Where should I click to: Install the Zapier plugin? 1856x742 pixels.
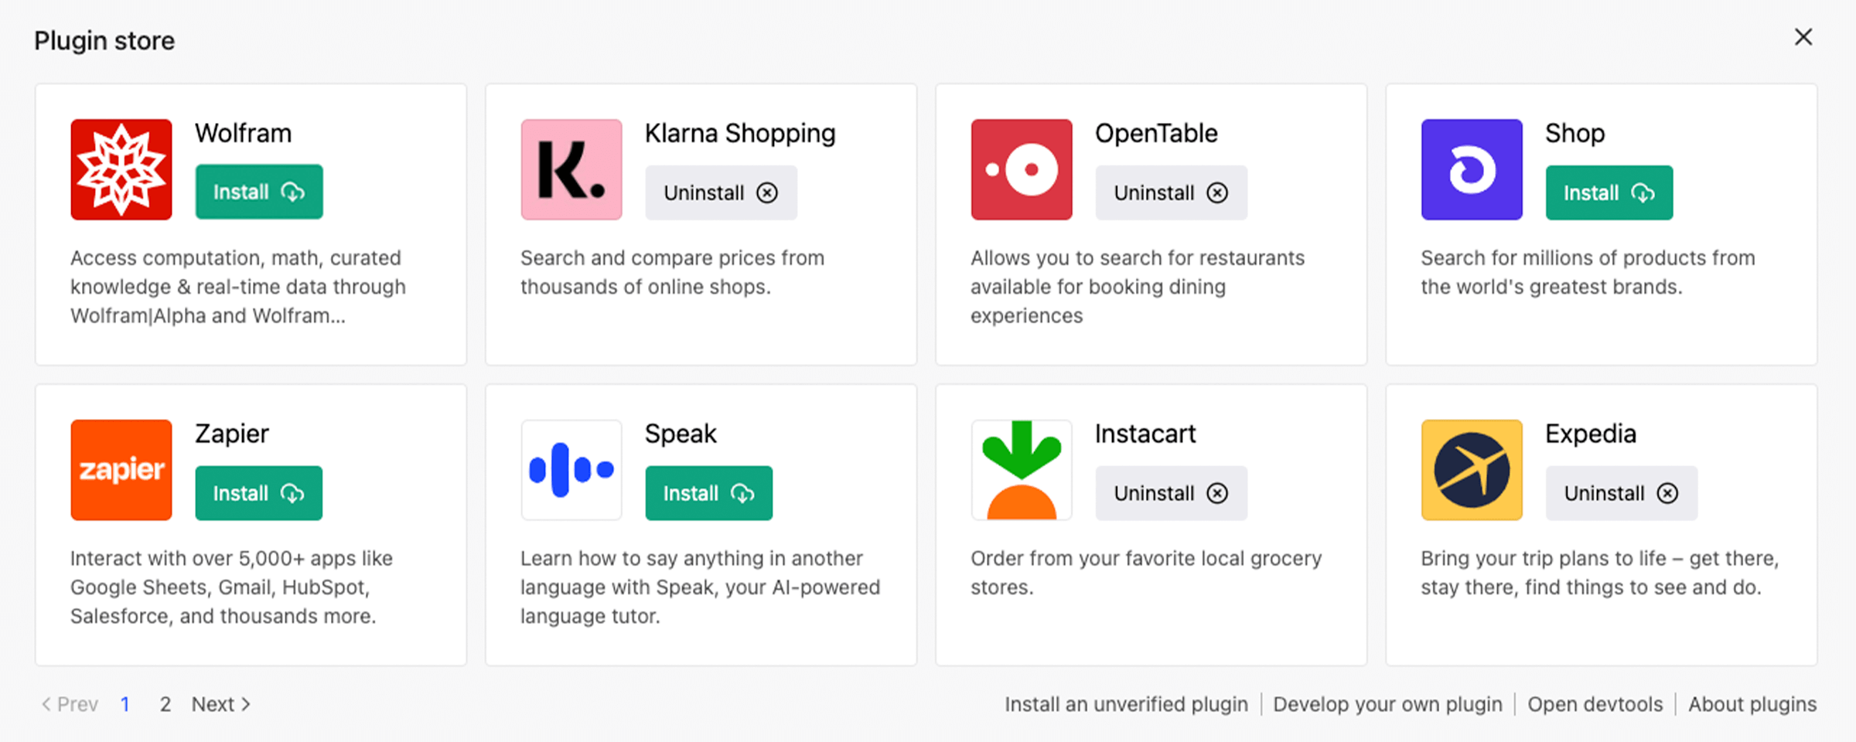tap(258, 493)
